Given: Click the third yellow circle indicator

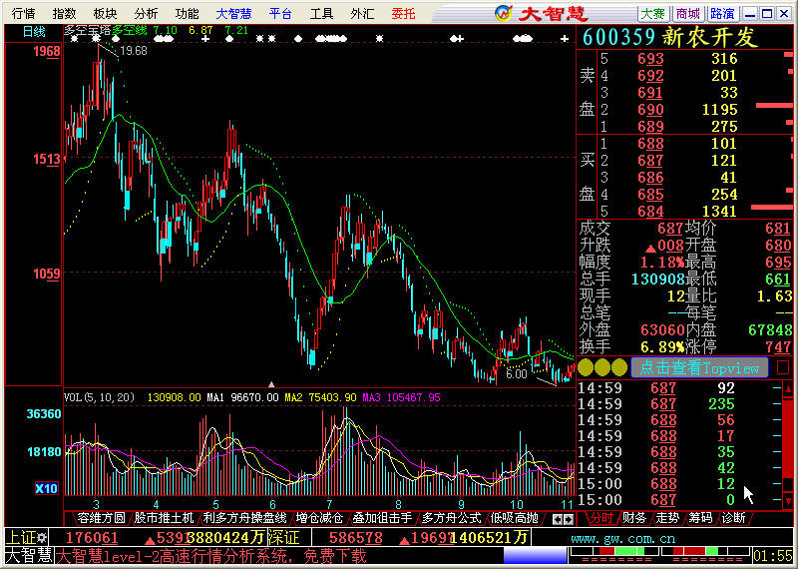Looking at the screenshot, I should pyautogui.click(x=618, y=367).
